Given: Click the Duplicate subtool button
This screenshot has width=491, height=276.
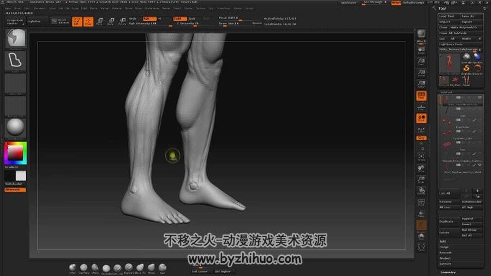Looking at the screenshot, I should point(449,221).
